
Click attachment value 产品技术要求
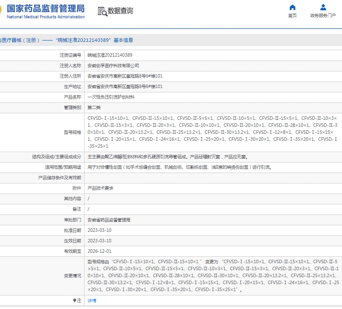tap(100, 188)
